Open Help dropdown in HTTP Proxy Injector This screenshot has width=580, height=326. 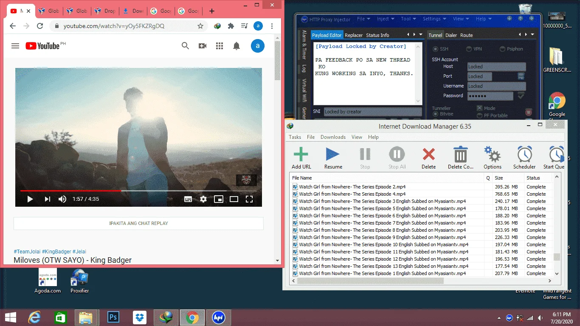(x=484, y=19)
